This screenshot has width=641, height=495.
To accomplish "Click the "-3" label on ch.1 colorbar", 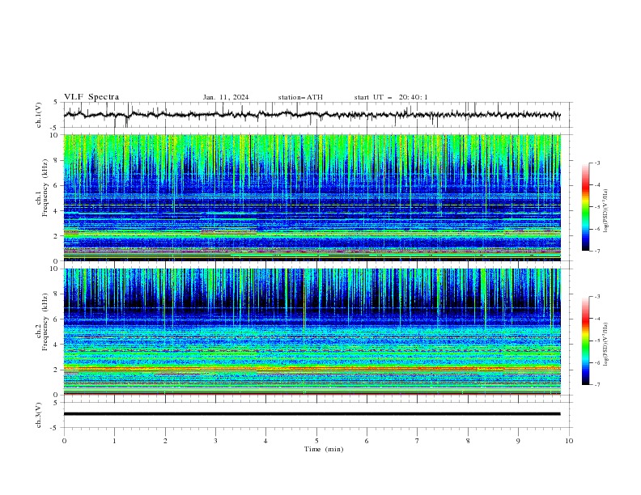I will [597, 163].
